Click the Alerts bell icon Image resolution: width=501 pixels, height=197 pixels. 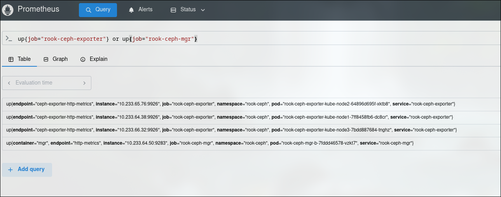[131, 10]
